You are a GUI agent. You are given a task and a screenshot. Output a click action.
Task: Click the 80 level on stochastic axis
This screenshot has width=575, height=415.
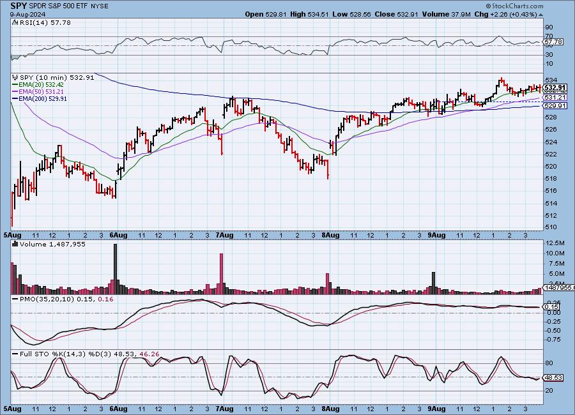(x=549, y=363)
